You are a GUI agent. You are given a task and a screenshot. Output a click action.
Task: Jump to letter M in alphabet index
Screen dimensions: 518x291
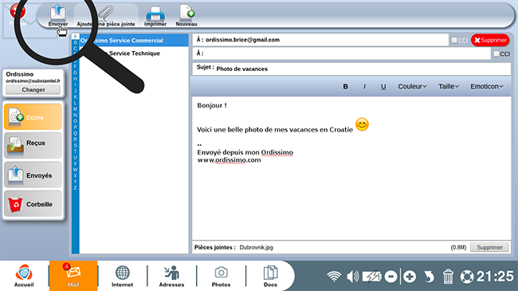(76, 108)
